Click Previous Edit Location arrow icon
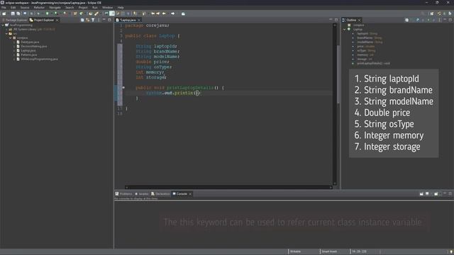Image resolution: width=454 pixels, height=255 pixels. 153,13
